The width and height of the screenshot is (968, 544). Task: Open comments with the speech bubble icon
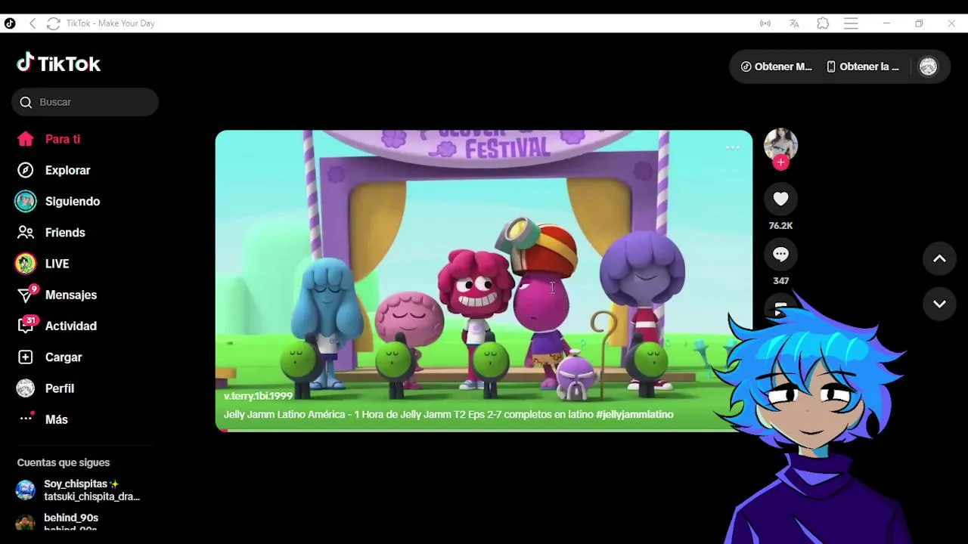point(780,255)
